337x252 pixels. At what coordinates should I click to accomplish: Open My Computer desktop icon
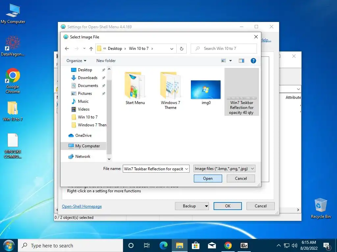pyautogui.click(x=13, y=13)
